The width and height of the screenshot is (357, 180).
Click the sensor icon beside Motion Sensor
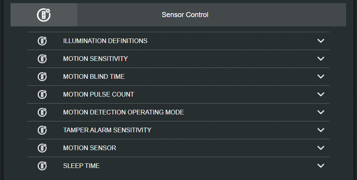tap(42, 148)
